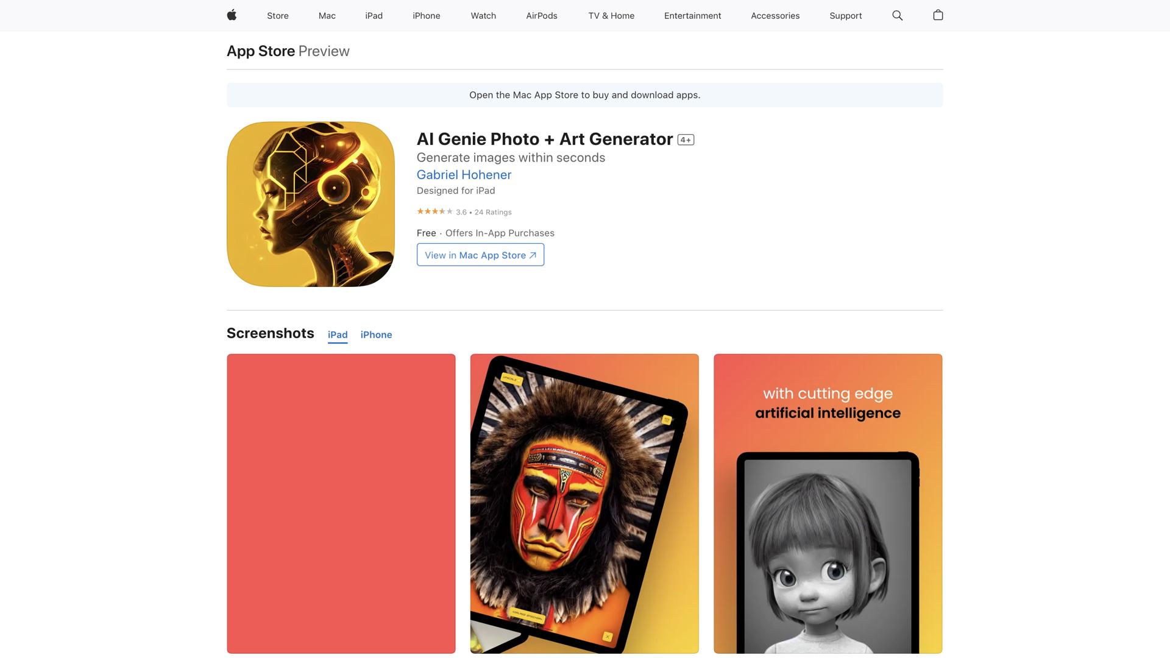Select the iPad screenshots tab

[338, 334]
